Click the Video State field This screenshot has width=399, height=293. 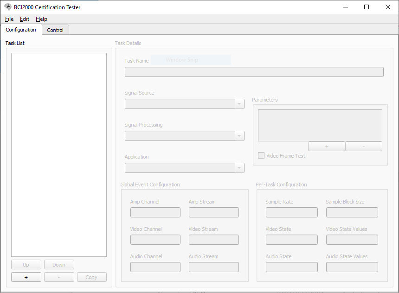pos(292,240)
